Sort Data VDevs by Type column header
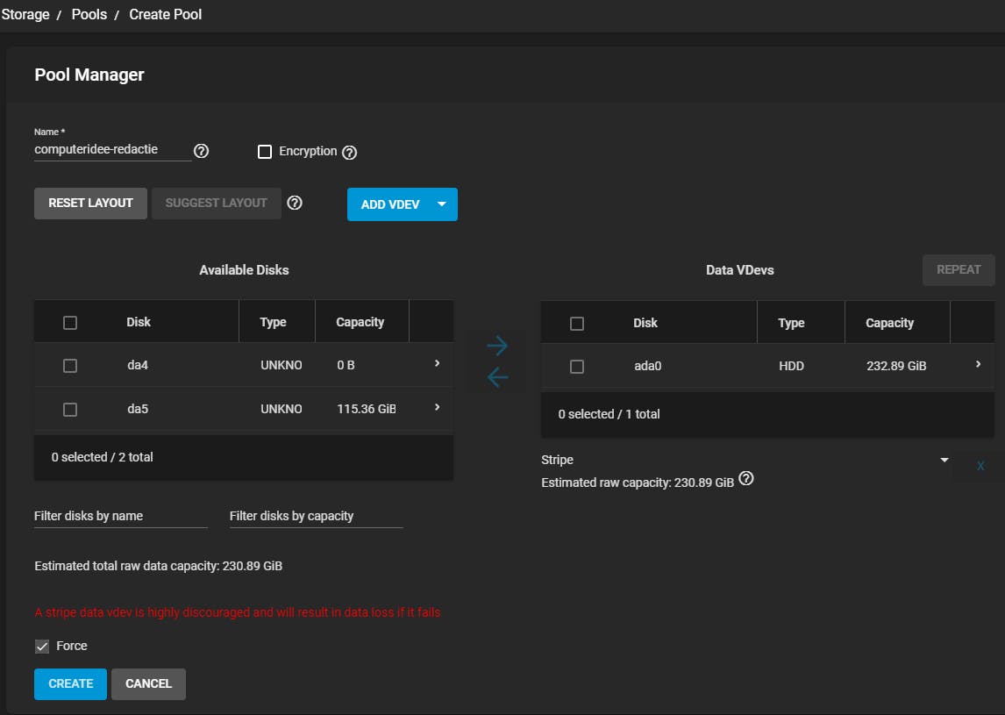This screenshot has width=1005, height=715. point(791,323)
